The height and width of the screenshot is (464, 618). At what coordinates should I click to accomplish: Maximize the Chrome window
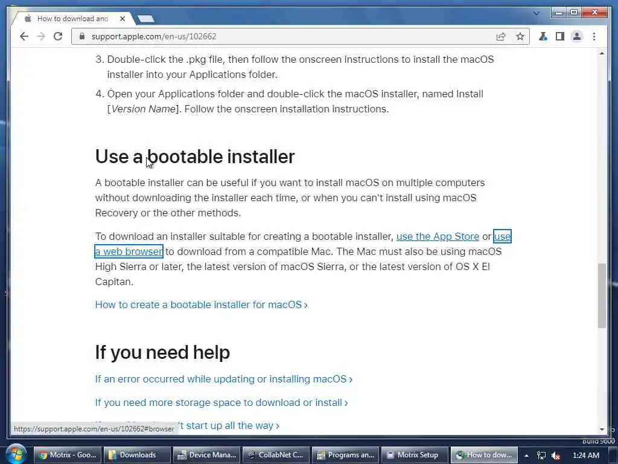pyautogui.click(x=574, y=13)
